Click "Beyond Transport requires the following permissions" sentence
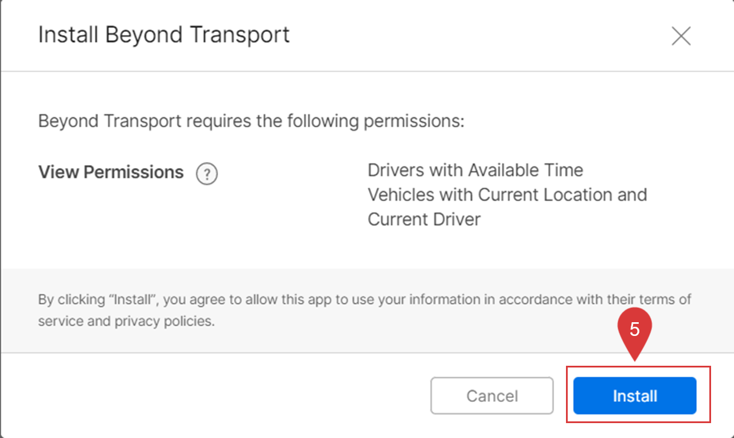The image size is (734, 438). coord(251,122)
